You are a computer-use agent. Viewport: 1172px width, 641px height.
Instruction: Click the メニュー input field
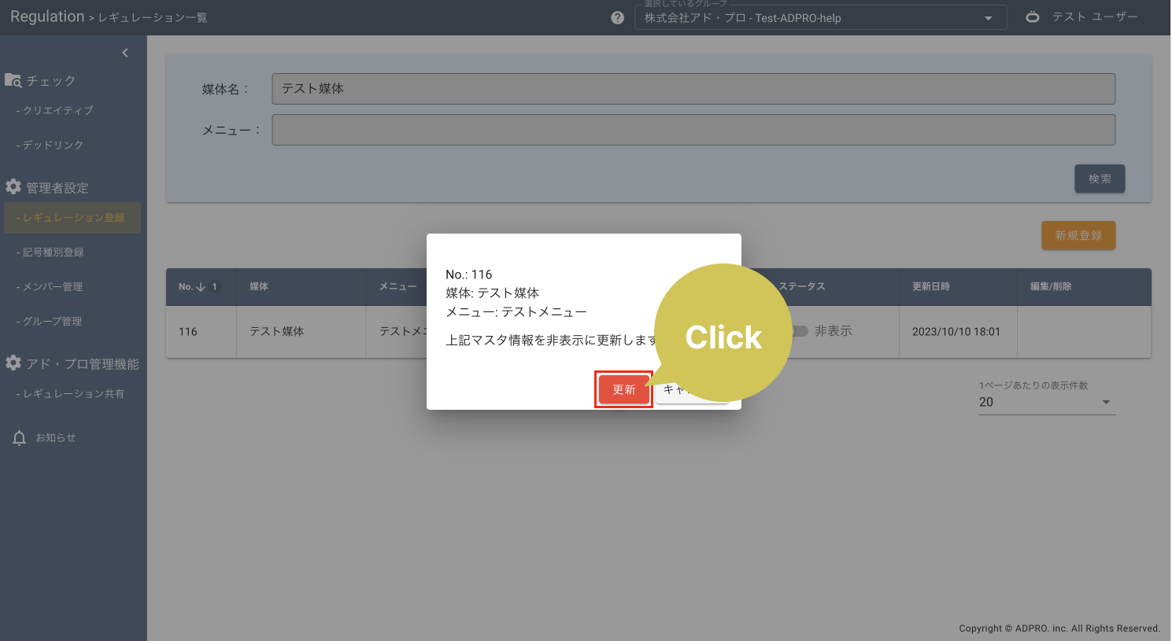(693, 129)
